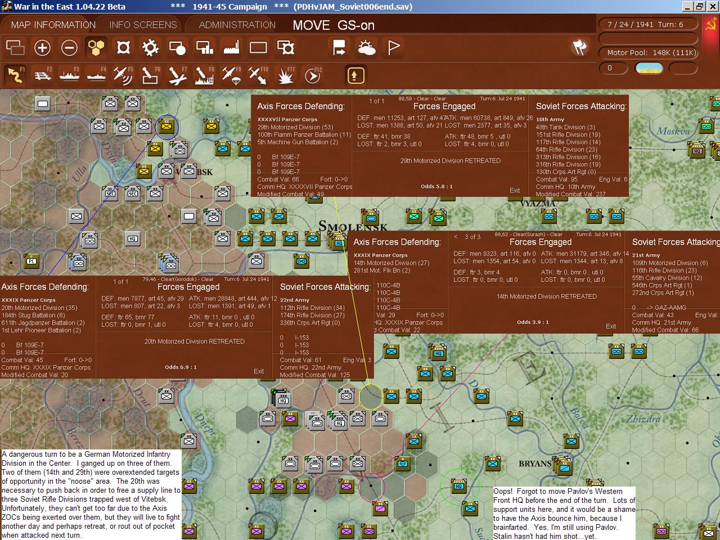Click the clear weather sky indicator
The height and width of the screenshot is (540, 720).
(x=649, y=68)
